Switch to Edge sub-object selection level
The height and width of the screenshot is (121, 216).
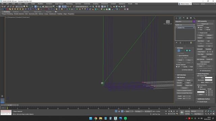click(x=182, y=51)
